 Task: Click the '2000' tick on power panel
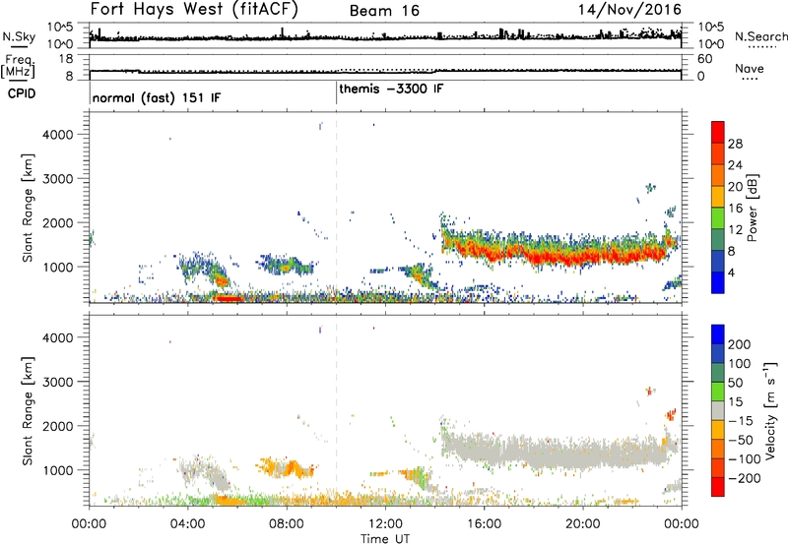click(x=57, y=222)
